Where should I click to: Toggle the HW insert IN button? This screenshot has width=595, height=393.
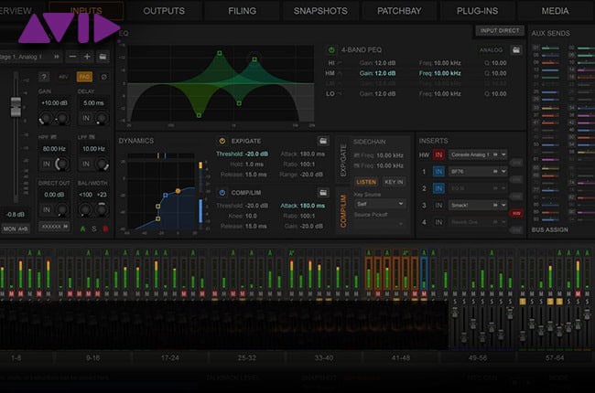coord(438,154)
